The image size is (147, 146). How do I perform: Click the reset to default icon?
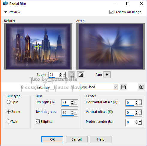141,87
